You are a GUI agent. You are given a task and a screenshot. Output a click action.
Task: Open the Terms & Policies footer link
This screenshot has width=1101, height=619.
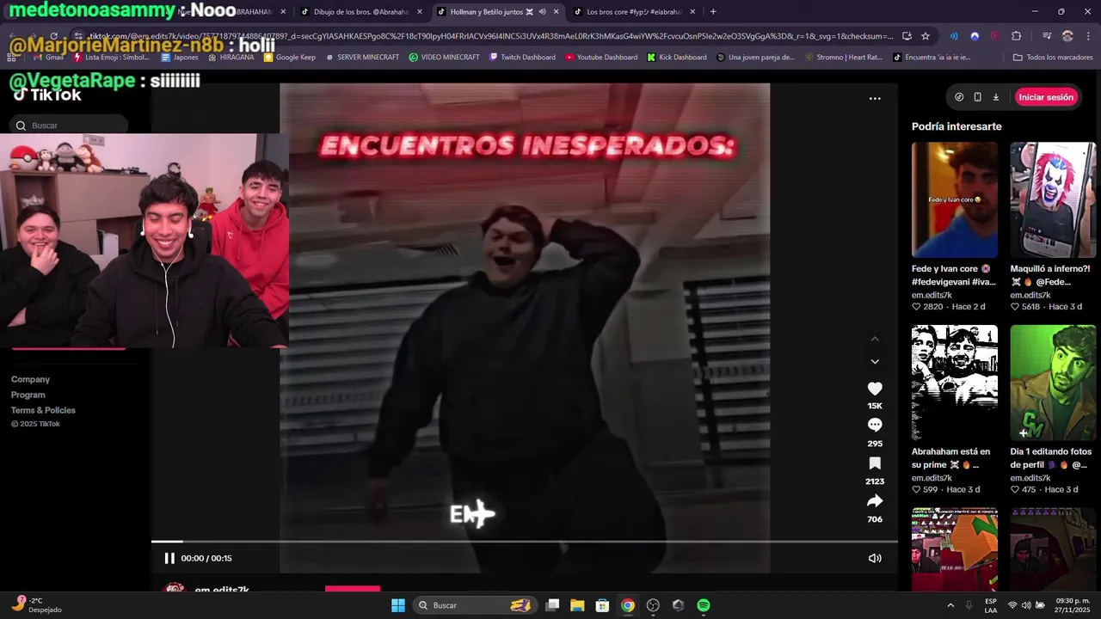(43, 410)
